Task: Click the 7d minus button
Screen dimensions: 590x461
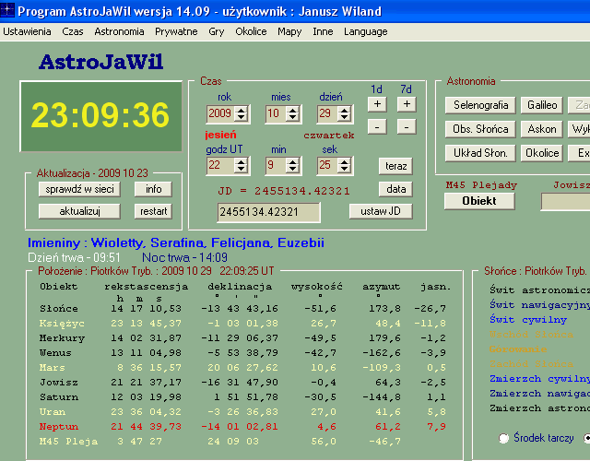Action: (x=407, y=127)
